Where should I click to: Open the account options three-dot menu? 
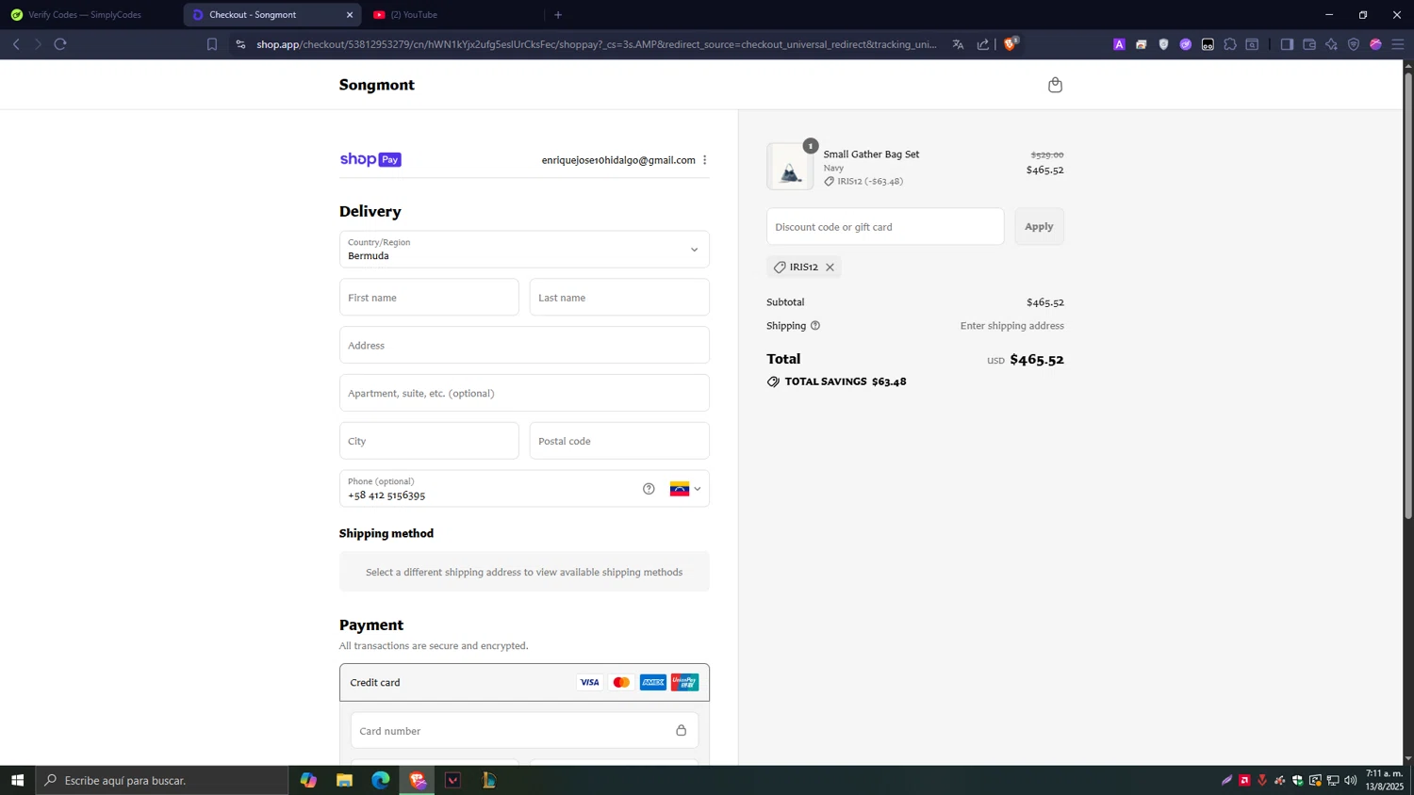point(704,160)
